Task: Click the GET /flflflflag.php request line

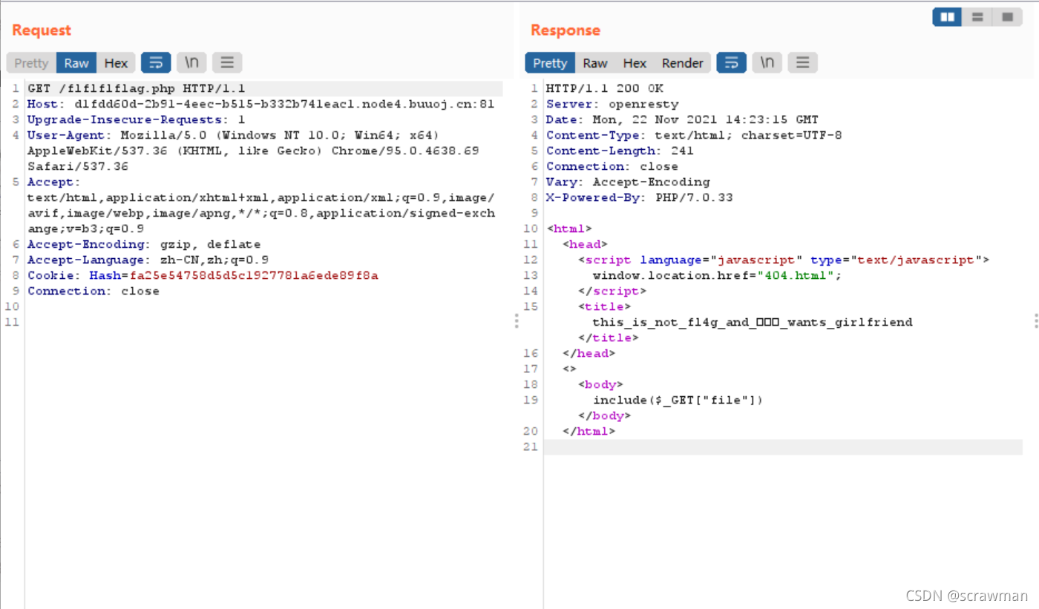Action: (137, 88)
